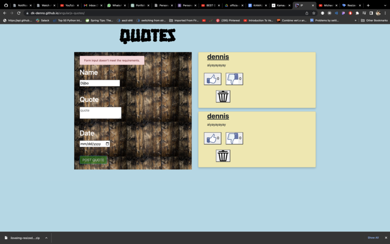Switch to the WhatsApp tab

click(x=116, y=5)
